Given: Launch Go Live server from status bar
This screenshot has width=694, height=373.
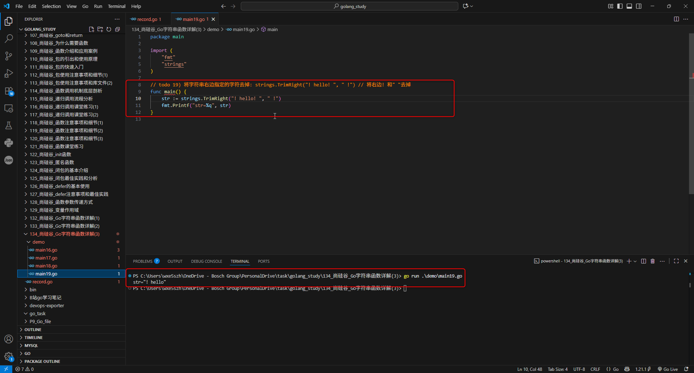Looking at the screenshot, I should coord(668,369).
